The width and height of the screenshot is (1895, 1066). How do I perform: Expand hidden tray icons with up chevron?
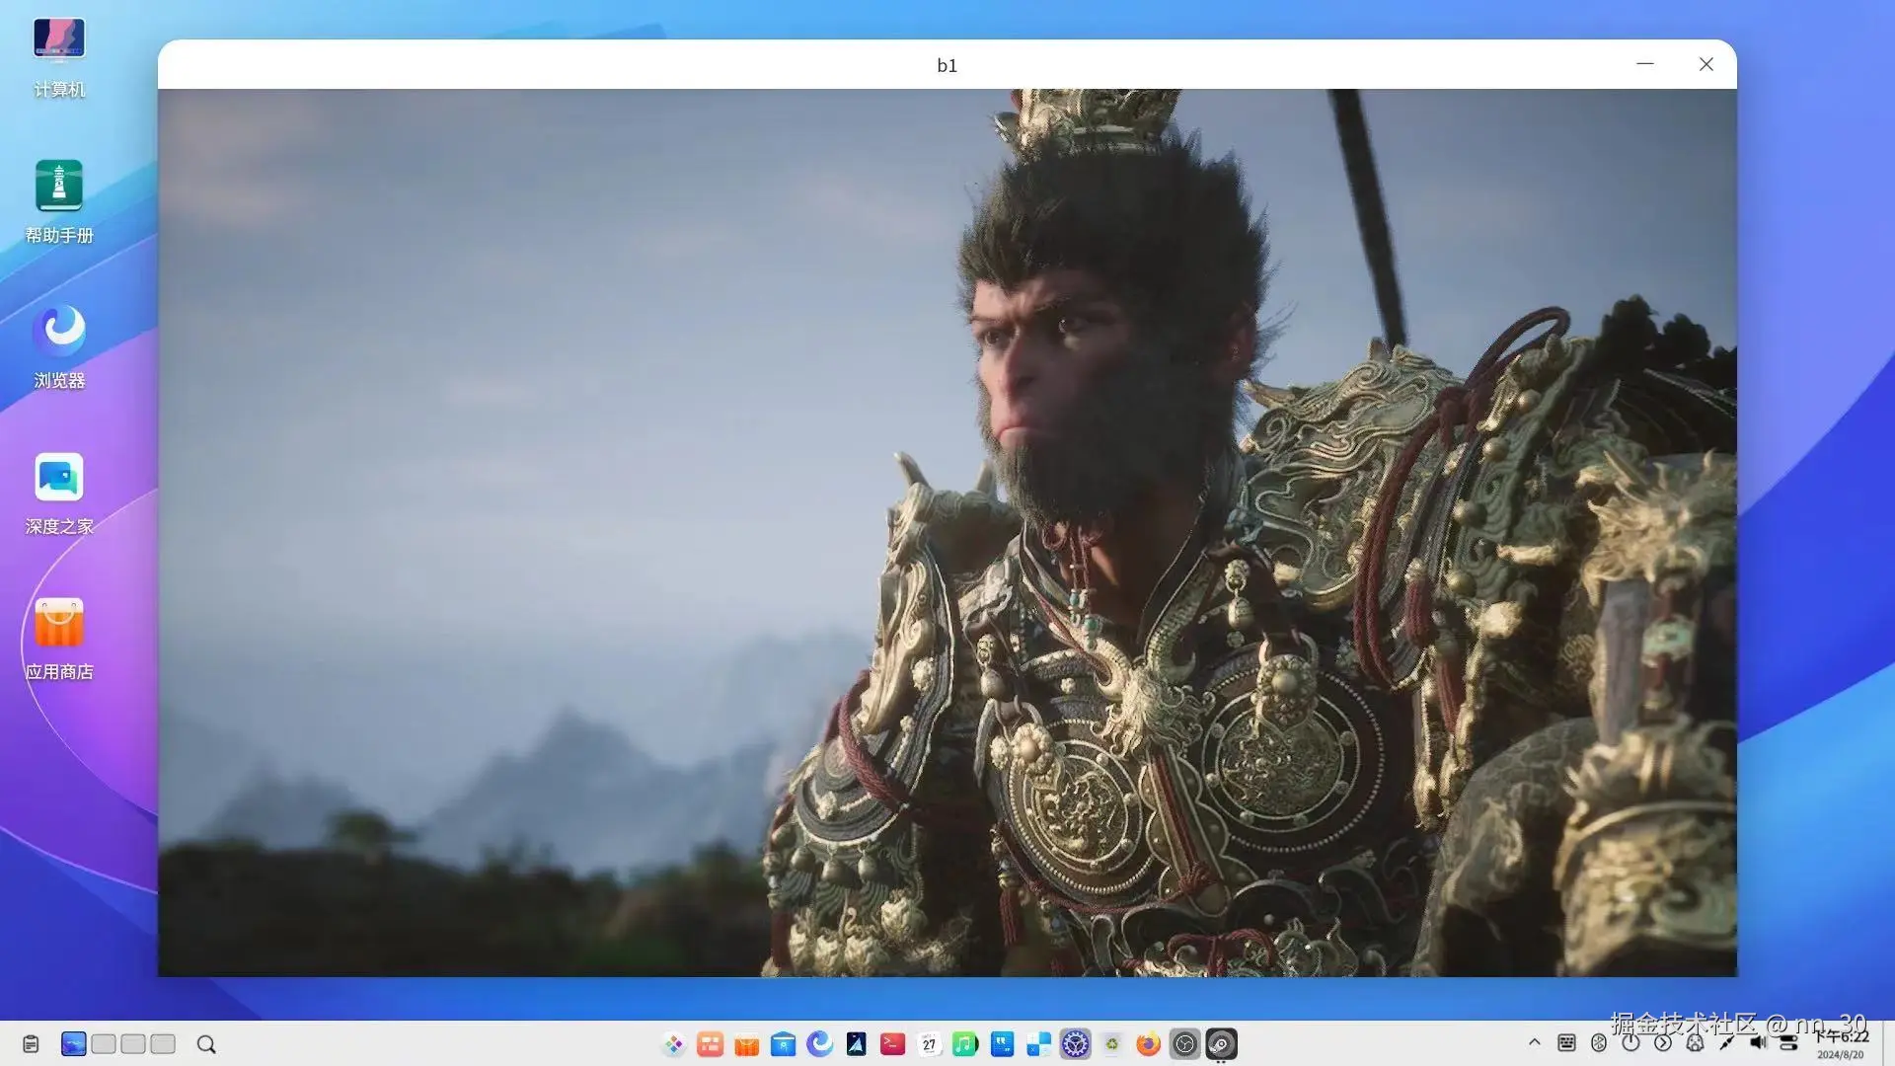pyautogui.click(x=1534, y=1042)
